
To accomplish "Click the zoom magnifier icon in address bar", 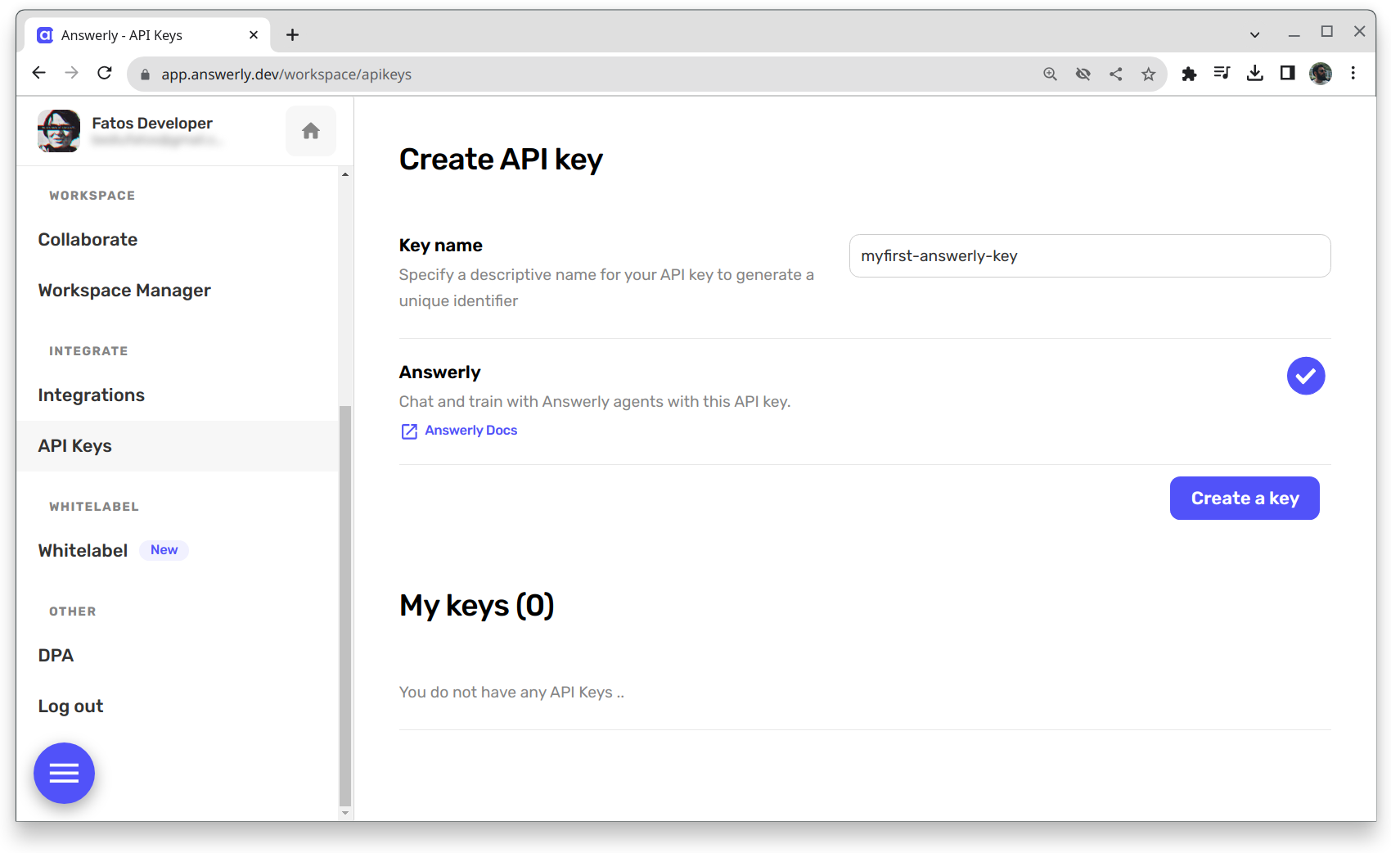I will 1051,74.
